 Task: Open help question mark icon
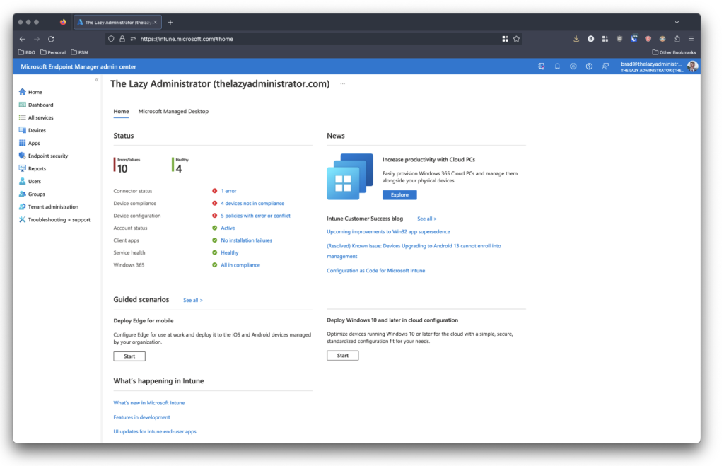[589, 66]
